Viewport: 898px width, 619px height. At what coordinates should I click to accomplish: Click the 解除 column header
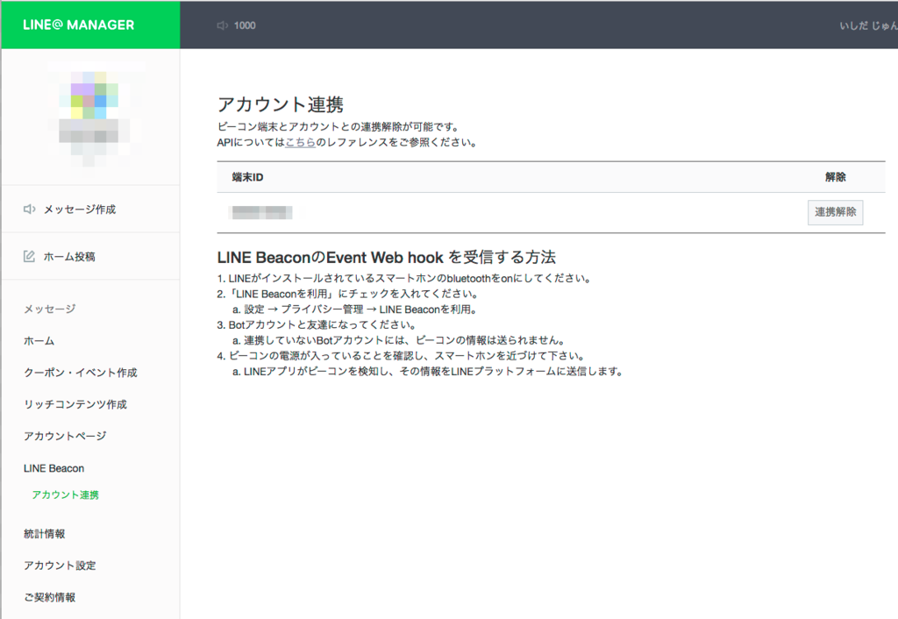pyautogui.click(x=835, y=177)
